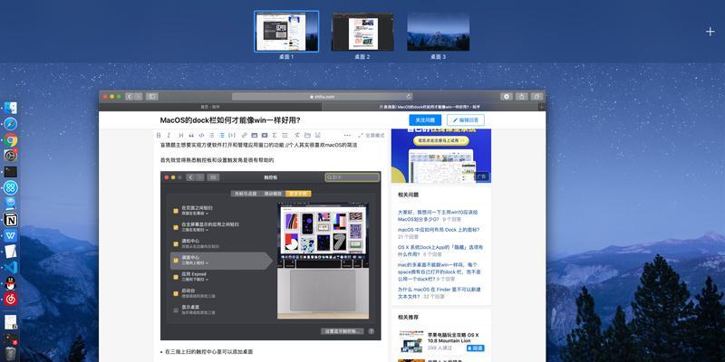
Task: Open System Preferences from the Dock
Action: click(x=11, y=156)
